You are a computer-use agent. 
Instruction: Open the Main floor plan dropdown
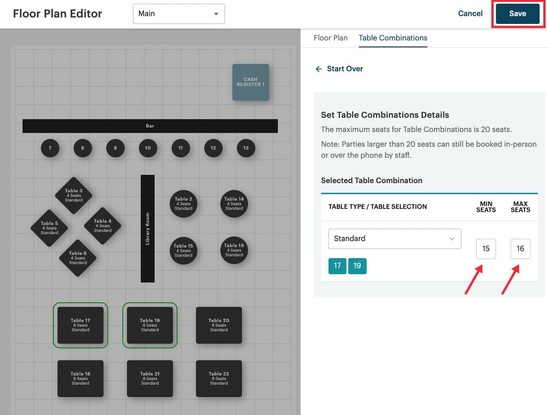(x=178, y=13)
